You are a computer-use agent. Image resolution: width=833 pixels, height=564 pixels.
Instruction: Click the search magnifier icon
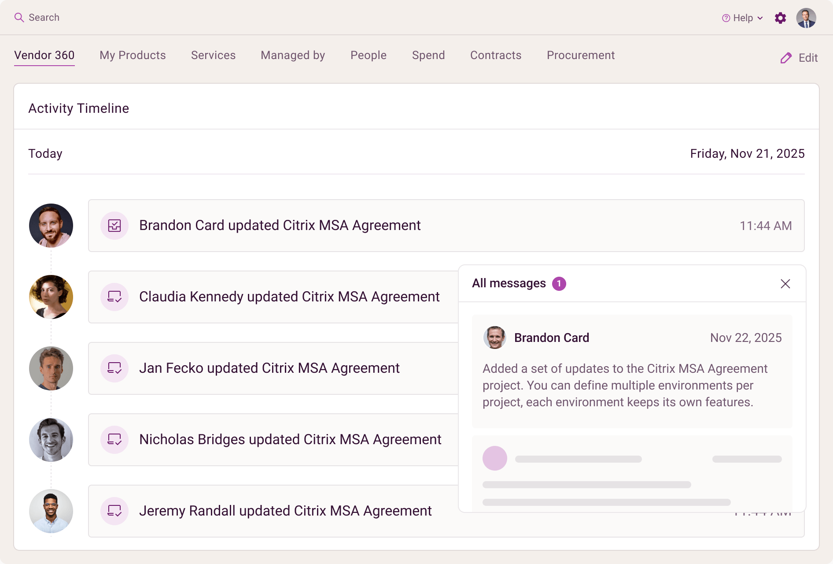(19, 17)
